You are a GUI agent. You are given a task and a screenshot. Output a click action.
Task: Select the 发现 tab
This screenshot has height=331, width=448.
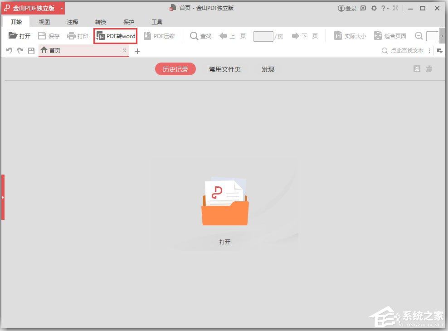tap(268, 69)
